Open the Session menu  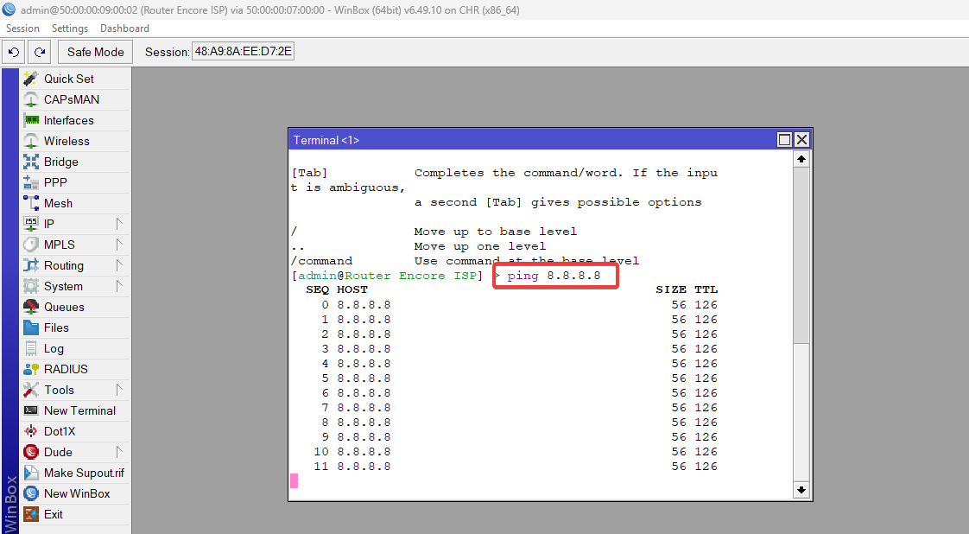coord(22,28)
